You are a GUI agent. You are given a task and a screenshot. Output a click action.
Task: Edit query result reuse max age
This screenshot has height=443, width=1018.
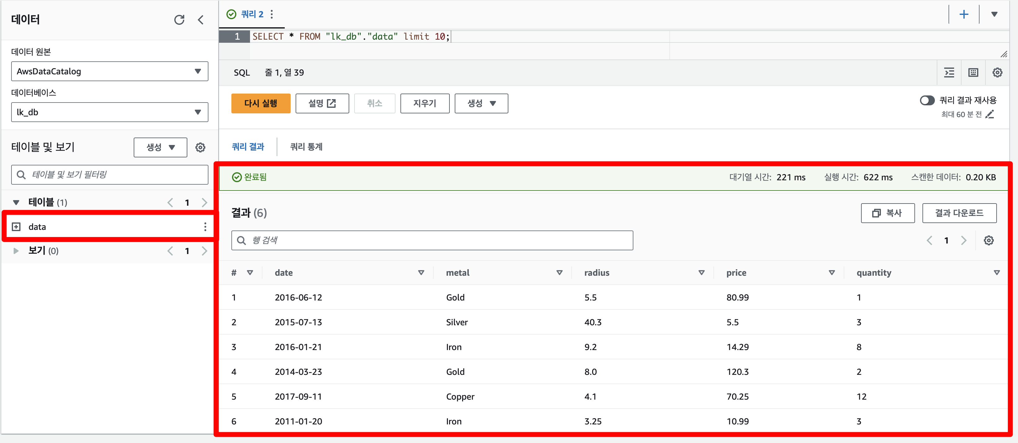click(x=990, y=115)
